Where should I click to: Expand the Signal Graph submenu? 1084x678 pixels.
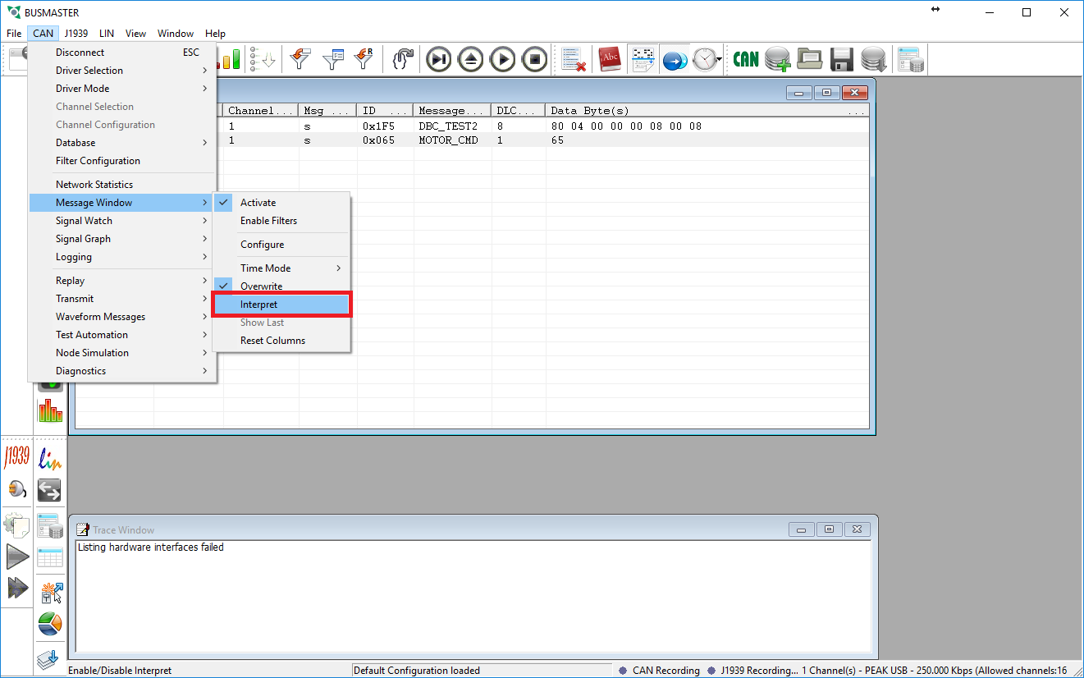[x=122, y=239]
